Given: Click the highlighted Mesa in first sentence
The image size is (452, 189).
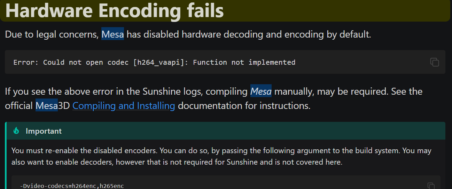Looking at the screenshot, I should 112,34.
